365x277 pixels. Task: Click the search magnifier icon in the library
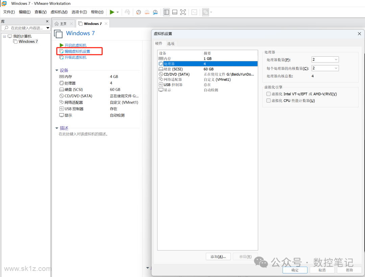coord(6,28)
